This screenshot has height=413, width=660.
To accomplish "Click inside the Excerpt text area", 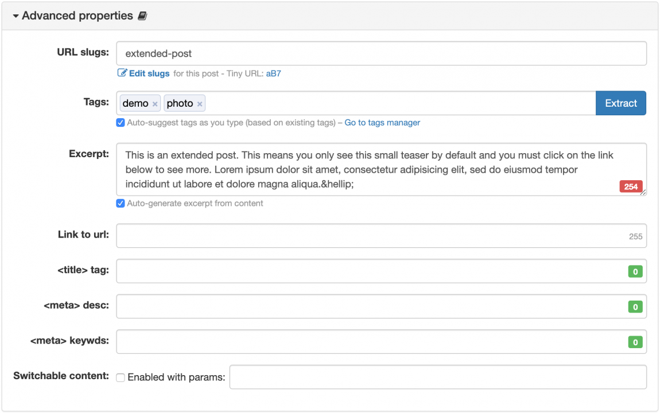I will (381, 169).
